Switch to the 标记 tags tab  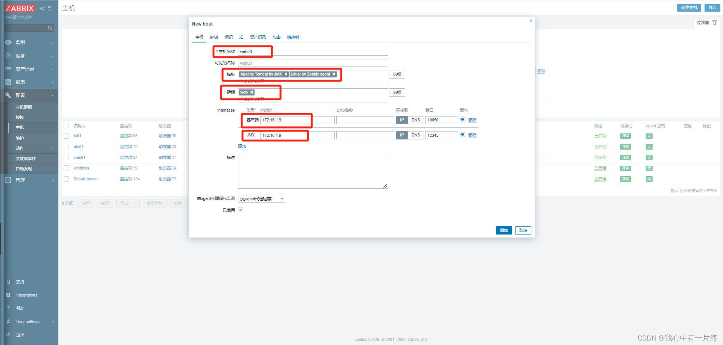coord(229,37)
